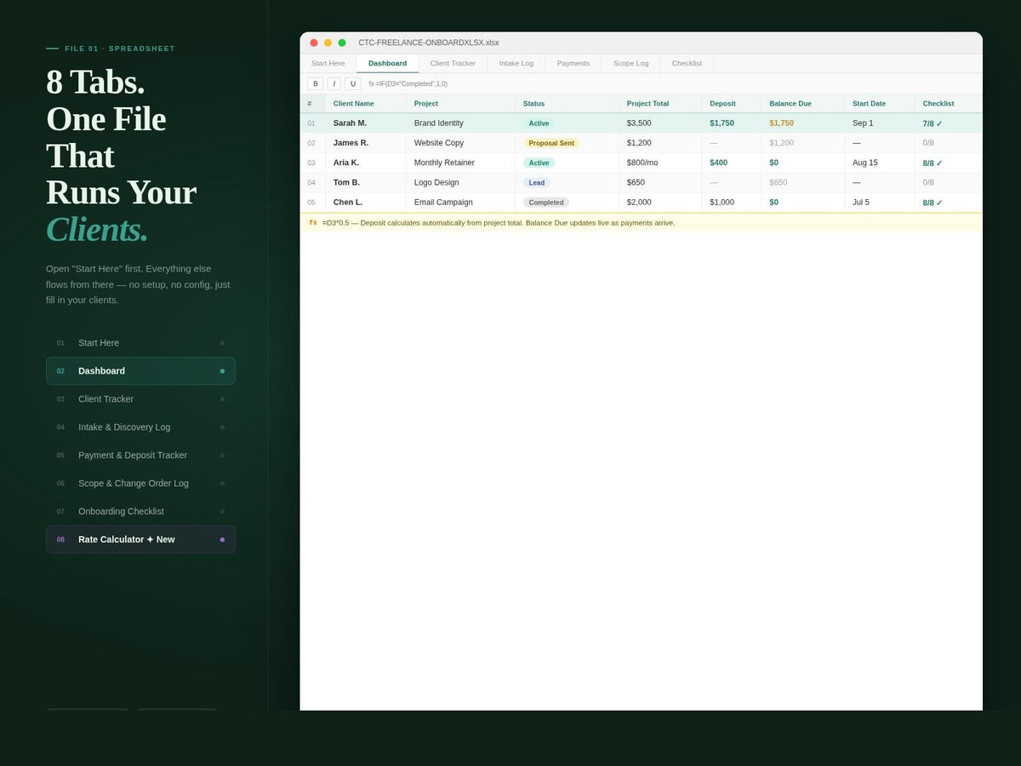Click the $400 deposit cell

732,163
